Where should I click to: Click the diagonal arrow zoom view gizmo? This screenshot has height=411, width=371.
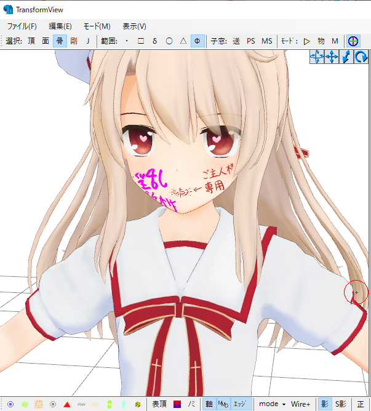(346, 57)
